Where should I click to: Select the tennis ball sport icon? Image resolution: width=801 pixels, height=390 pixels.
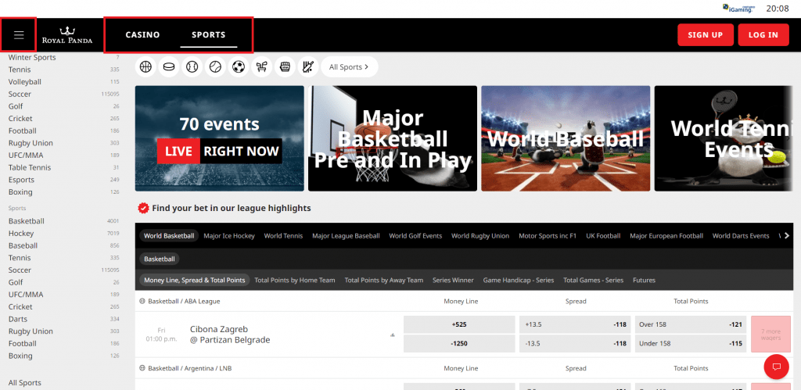click(215, 67)
